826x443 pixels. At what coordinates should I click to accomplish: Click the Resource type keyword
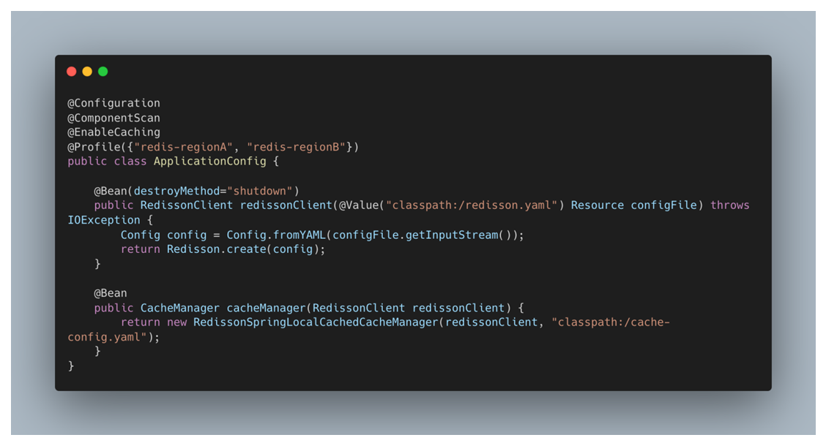click(598, 205)
